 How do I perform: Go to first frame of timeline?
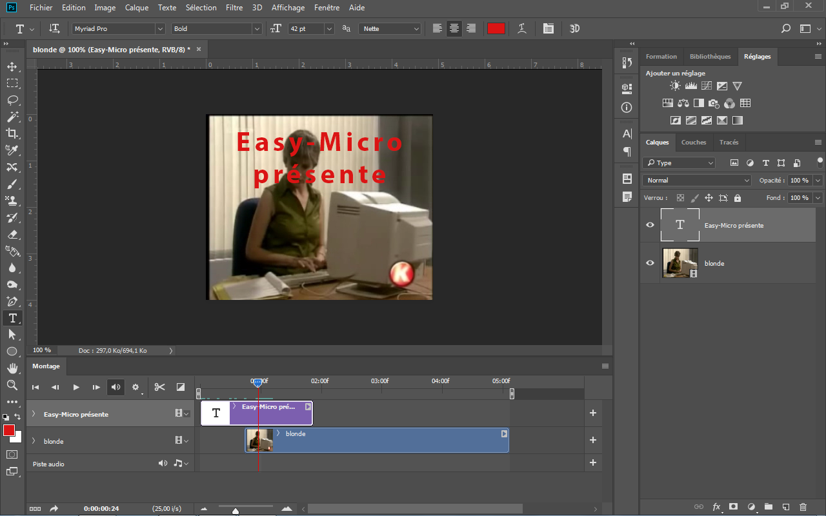(35, 387)
